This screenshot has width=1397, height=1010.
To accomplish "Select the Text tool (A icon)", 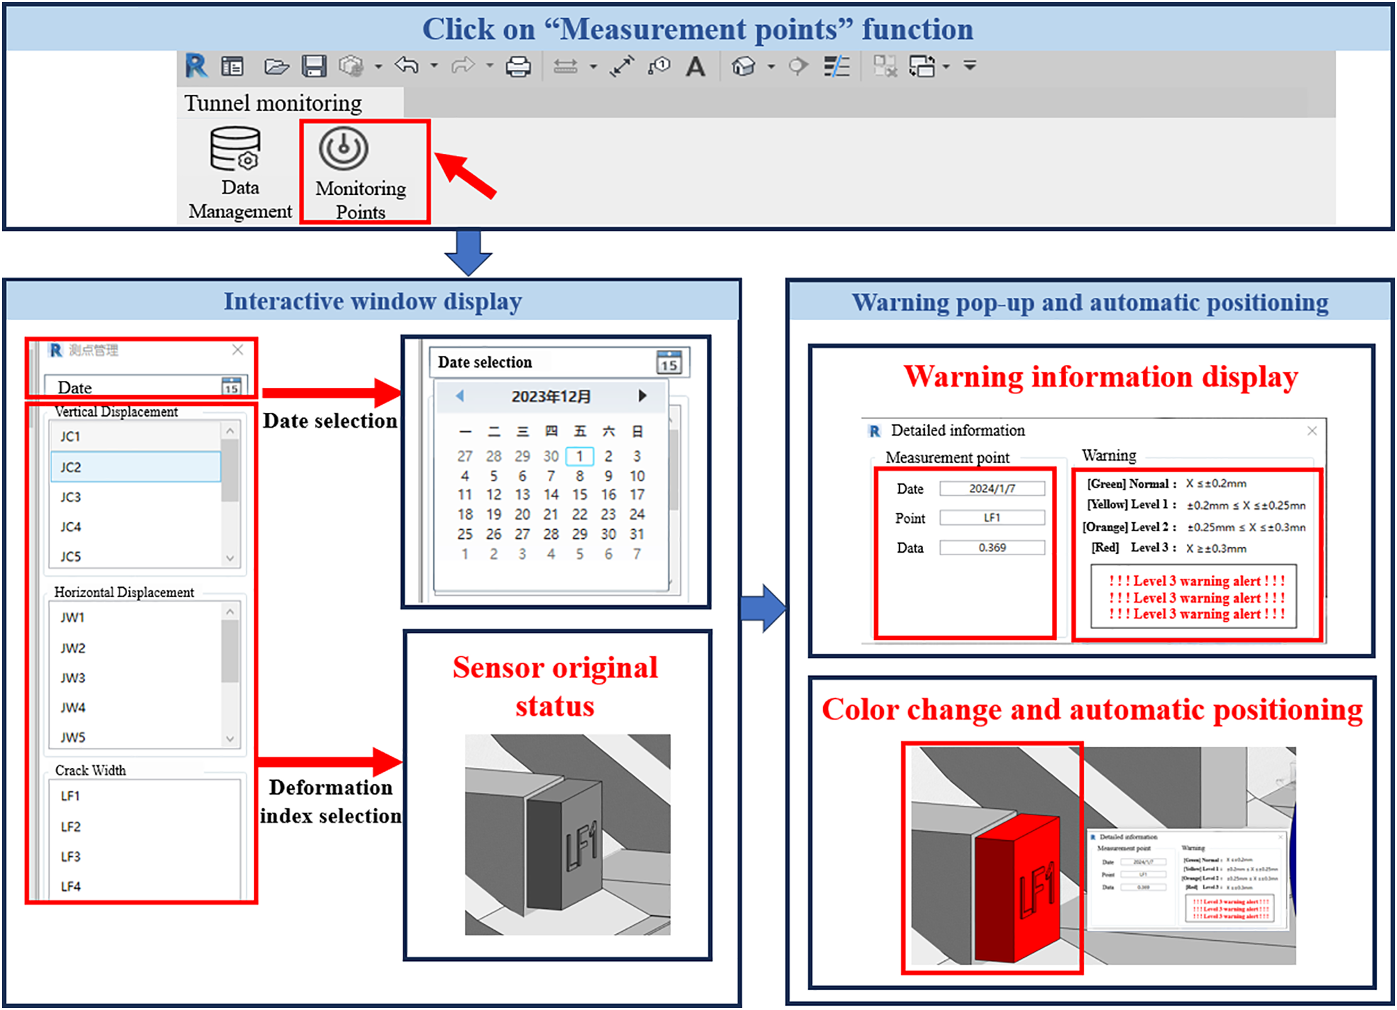I will [x=695, y=66].
